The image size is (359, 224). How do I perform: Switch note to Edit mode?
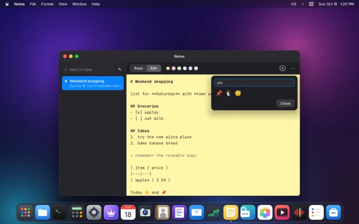click(154, 68)
